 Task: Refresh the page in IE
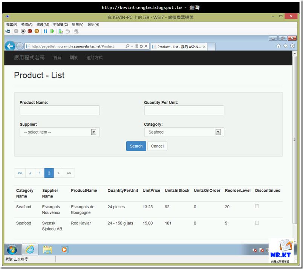(x=141, y=46)
